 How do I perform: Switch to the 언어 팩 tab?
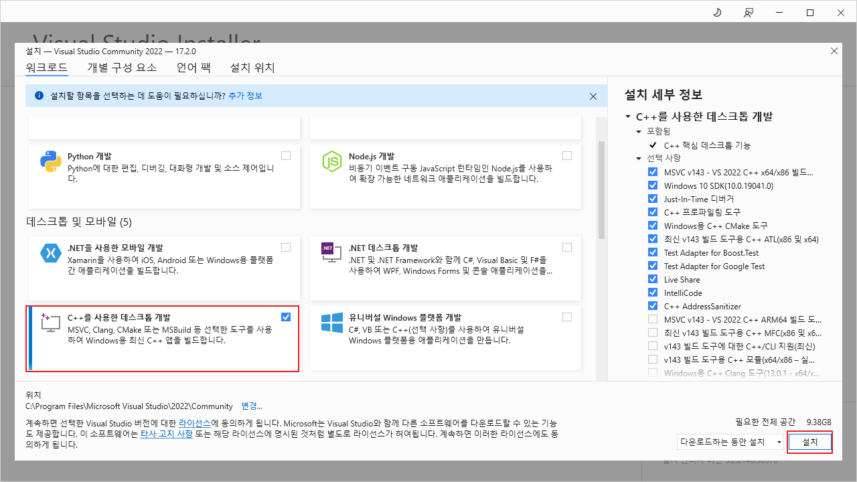pyautogui.click(x=193, y=68)
